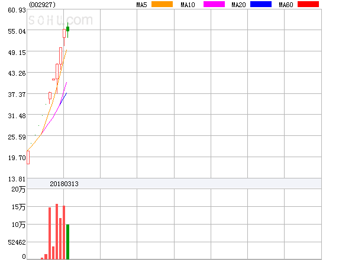355x260 pixels.
Task: Click the 31.48 price axis value
Action: tap(17, 116)
